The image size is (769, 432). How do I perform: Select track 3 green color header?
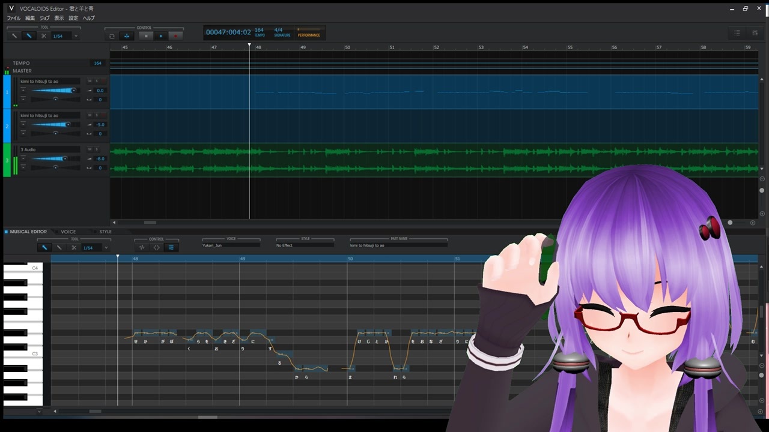click(x=7, y=160)
